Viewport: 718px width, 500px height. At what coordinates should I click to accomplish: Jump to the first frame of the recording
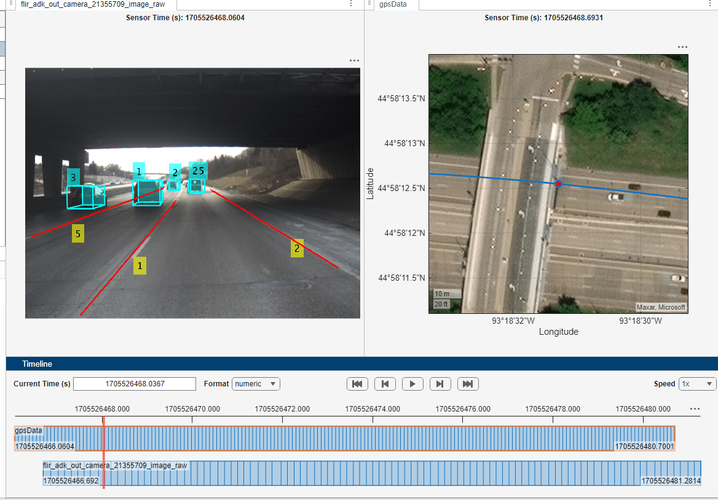coord(357,384)
